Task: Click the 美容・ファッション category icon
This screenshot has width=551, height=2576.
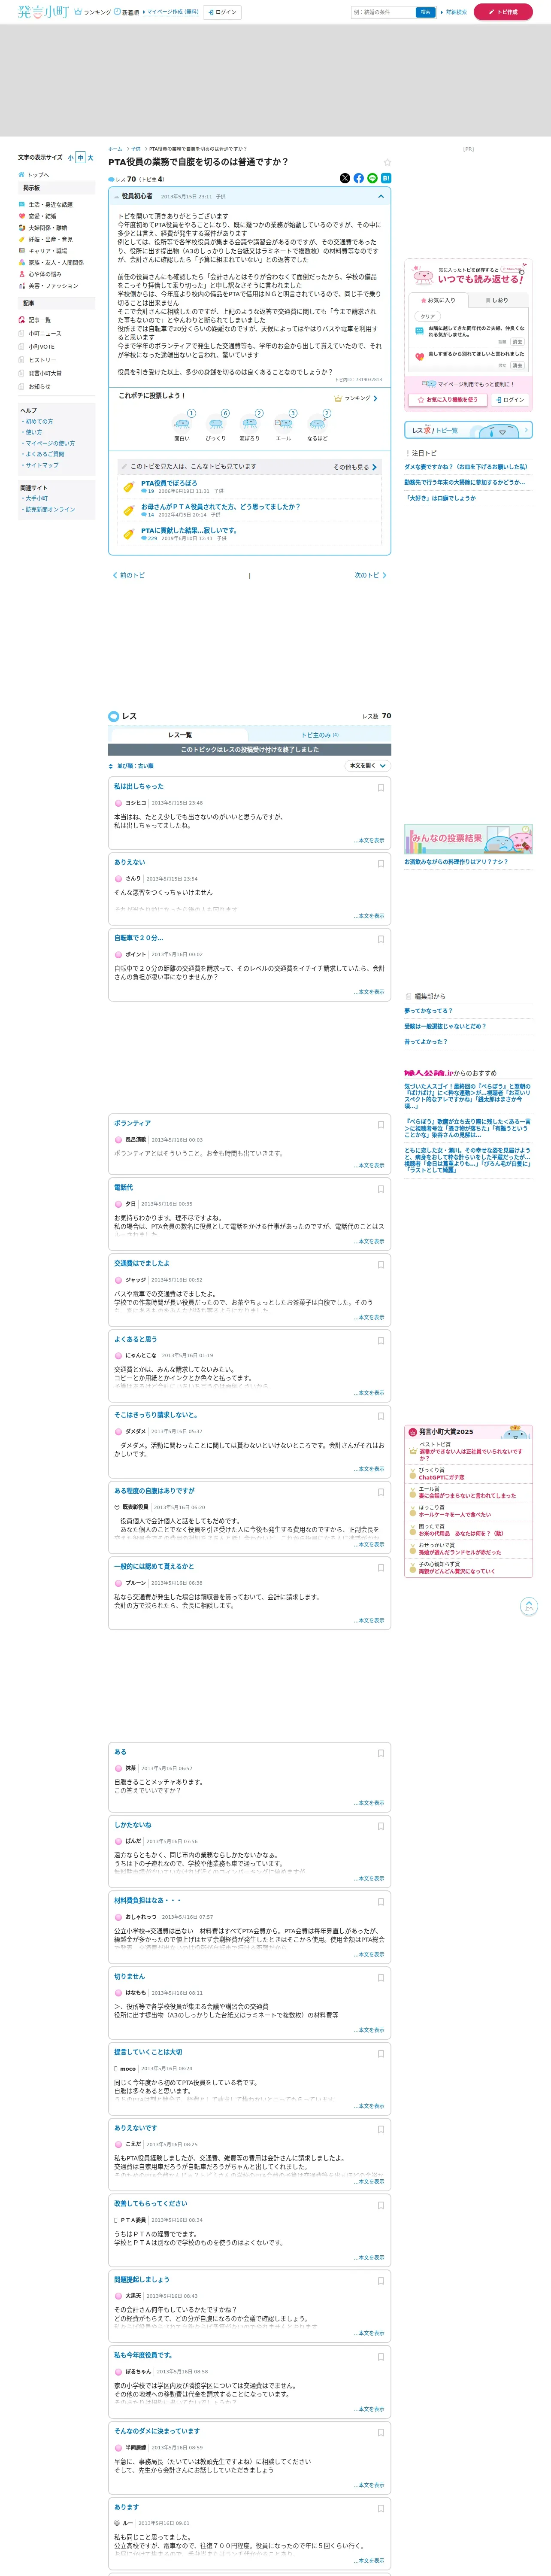Action: [x=22, y=286]
